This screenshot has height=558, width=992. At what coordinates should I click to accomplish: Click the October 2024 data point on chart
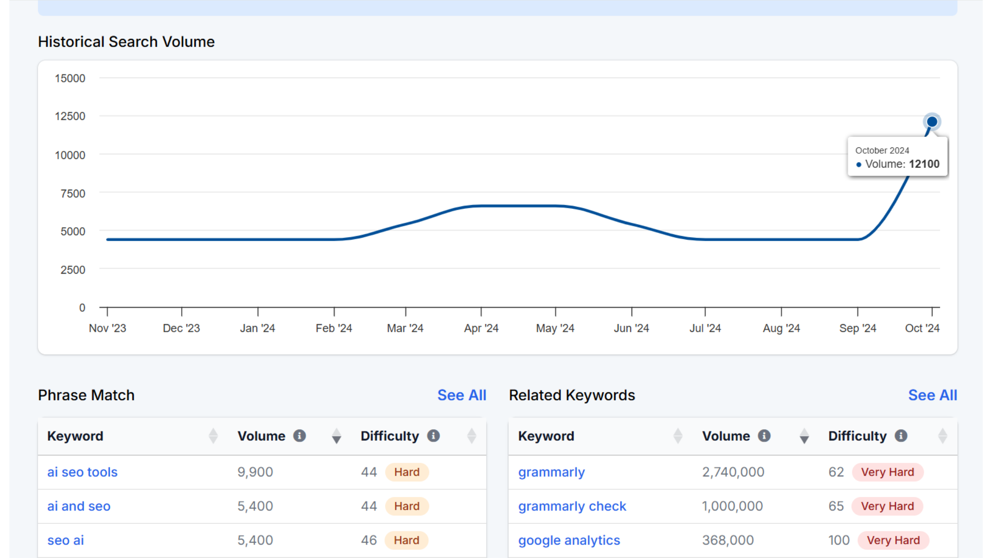coord(932,121)
